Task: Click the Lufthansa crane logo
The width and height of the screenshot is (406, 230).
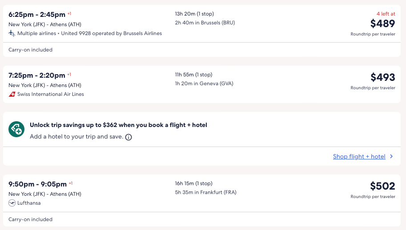Action: coord(12,203)
